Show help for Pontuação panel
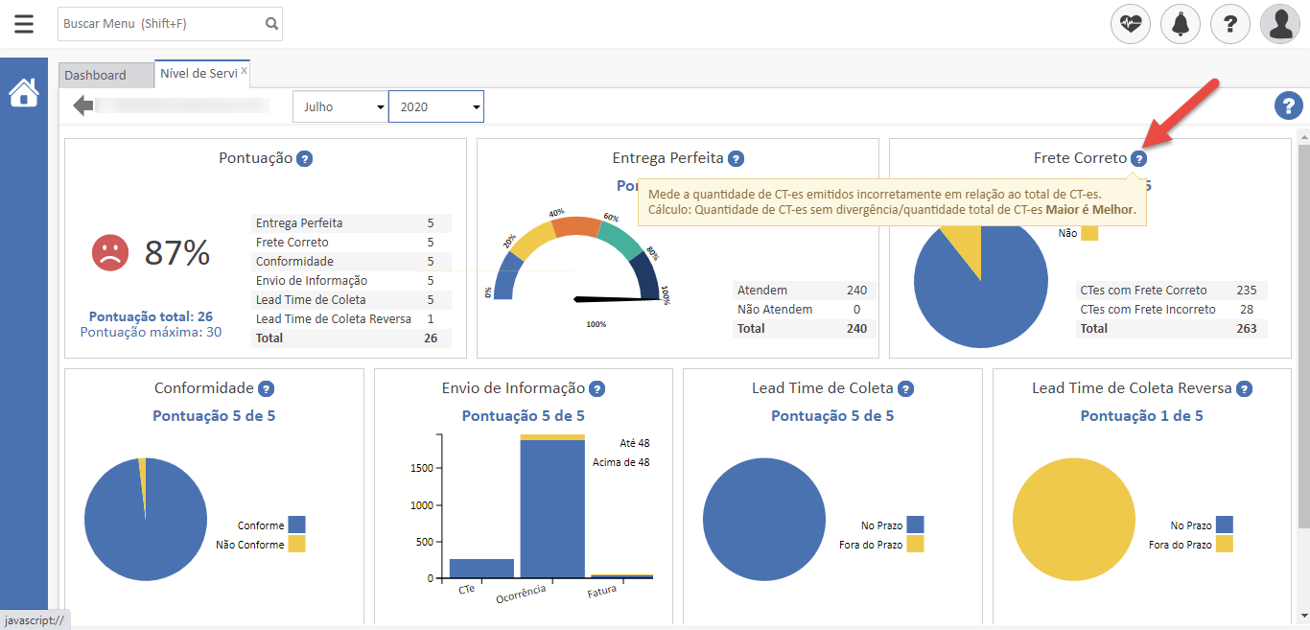The width and height of the screenshot is (1310, 630). tap(304, 159)
